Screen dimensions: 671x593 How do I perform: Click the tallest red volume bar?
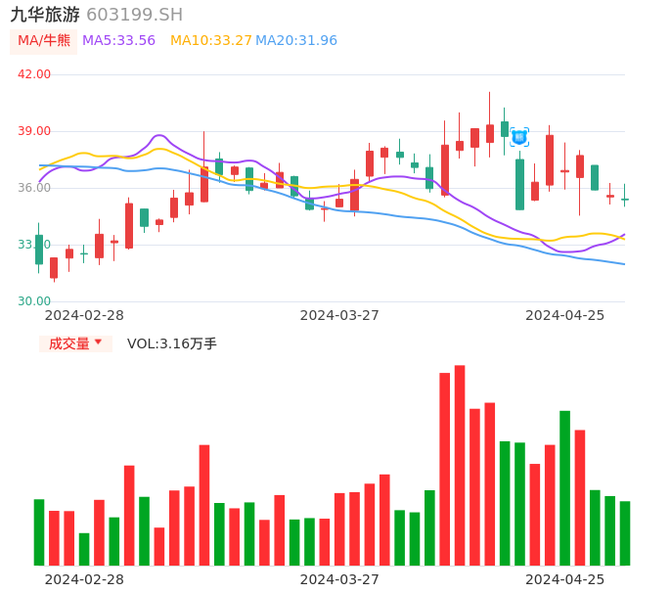tap(460, 465)
